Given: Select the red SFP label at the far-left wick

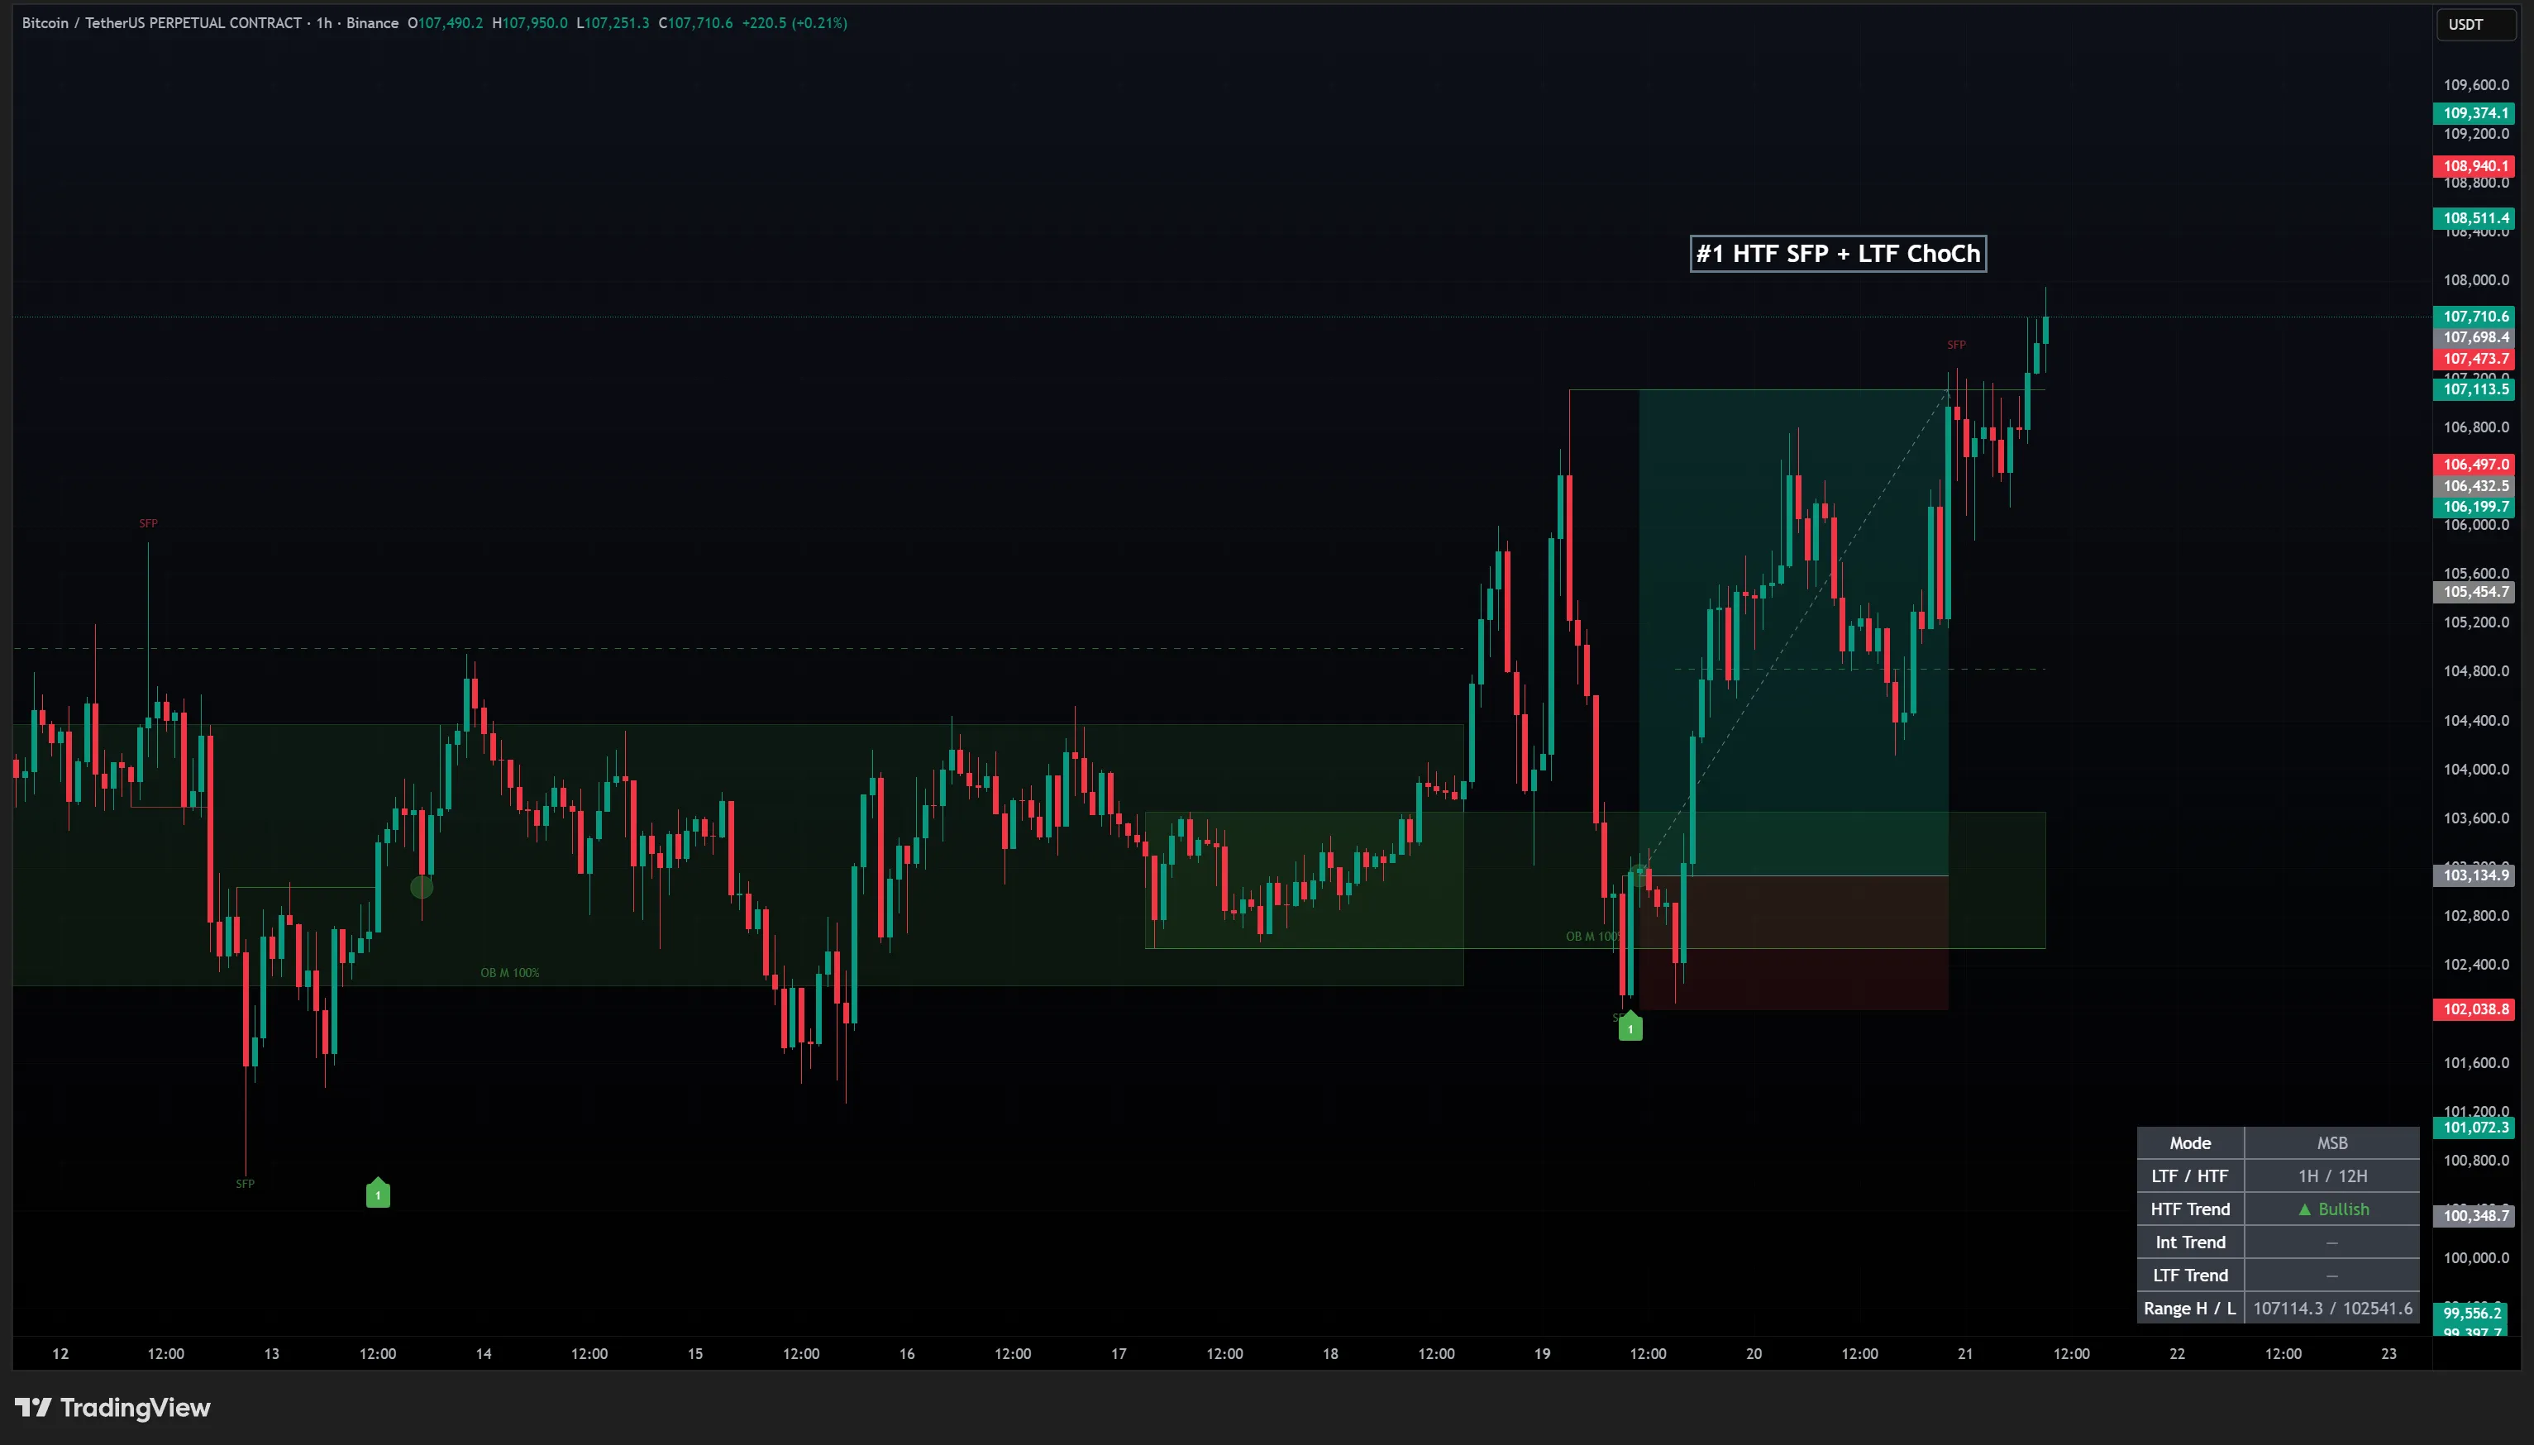Looking at the screenshot, I should 148,523.
